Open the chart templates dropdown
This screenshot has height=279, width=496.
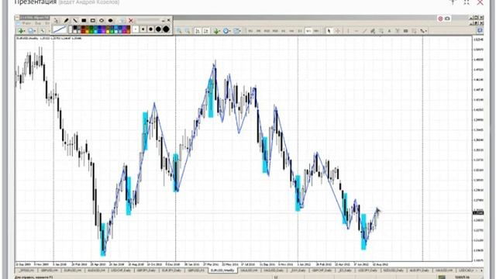pos(237,31)
